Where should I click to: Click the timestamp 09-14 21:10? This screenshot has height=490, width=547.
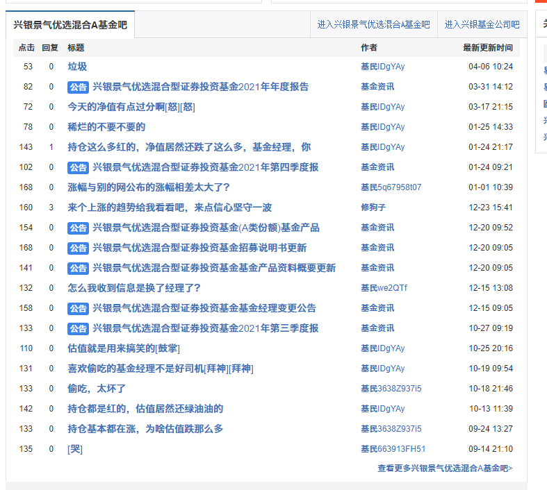click(491, 449)
